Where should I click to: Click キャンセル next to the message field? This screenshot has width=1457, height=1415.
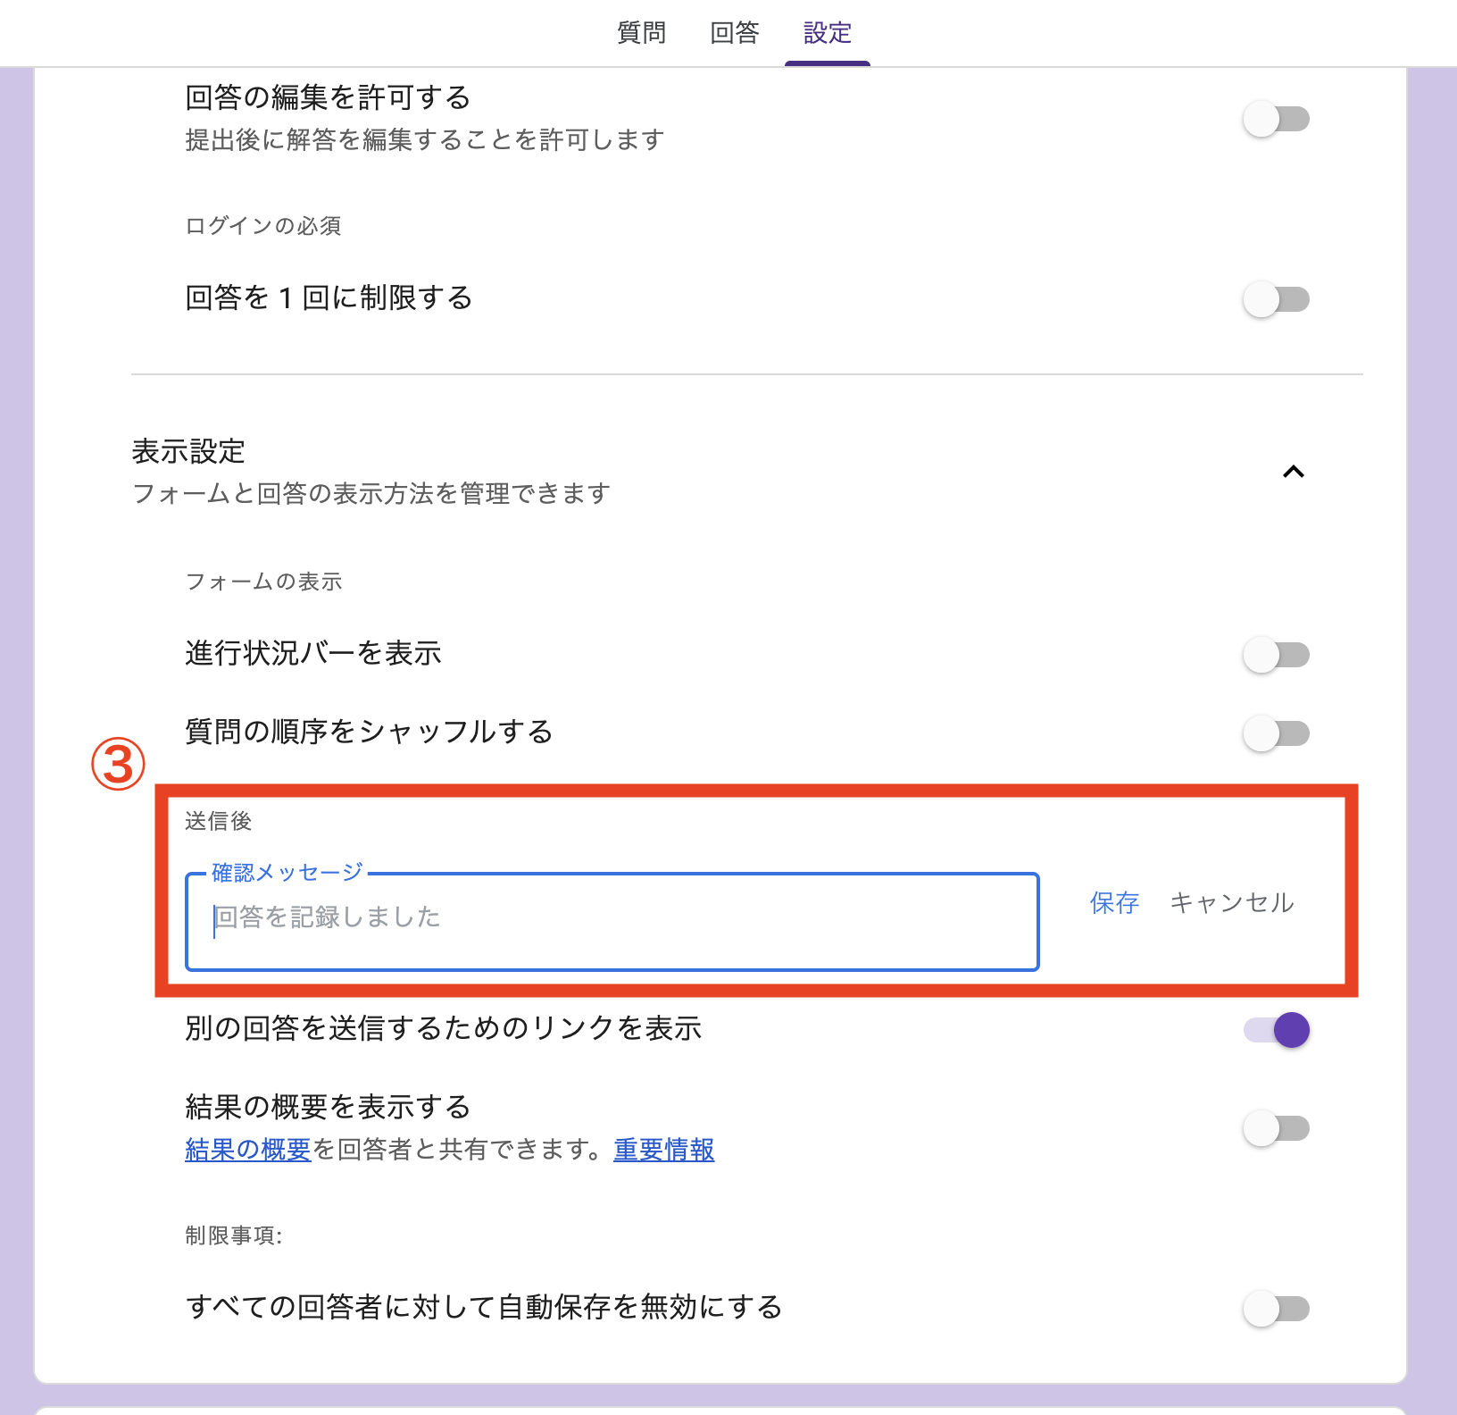click(1232, 902)
